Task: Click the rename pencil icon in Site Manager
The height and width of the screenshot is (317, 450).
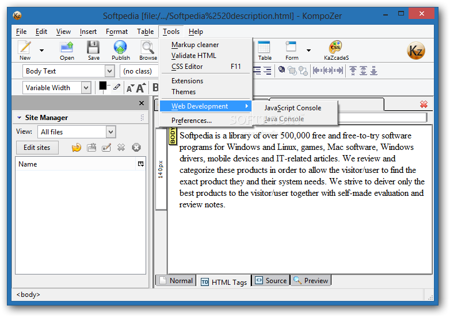Action: [x=106, y=148]
